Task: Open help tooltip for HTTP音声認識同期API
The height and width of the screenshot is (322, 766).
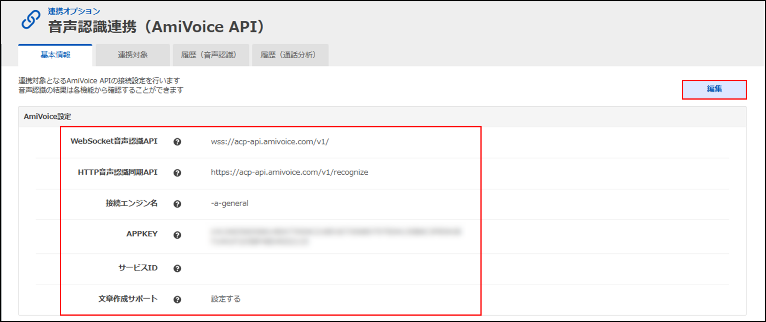Action: point(177,173)
